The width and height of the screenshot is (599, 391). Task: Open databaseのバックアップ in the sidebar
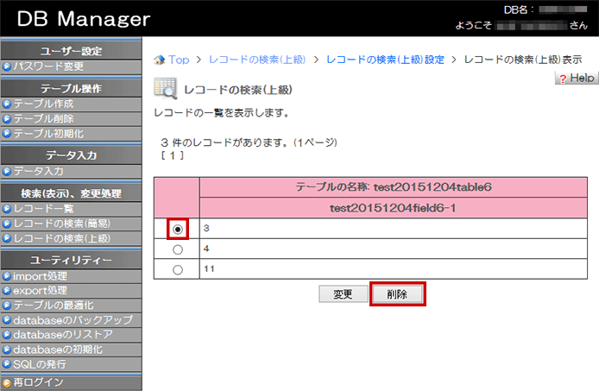click(73, 320)
